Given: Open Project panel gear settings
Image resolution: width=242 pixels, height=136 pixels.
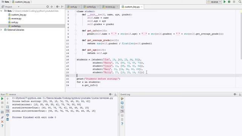Looking at the screenshot, I should (x=57, y=7).
